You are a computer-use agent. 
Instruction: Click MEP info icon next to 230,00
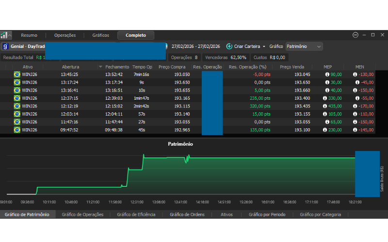tap(325, 130)
